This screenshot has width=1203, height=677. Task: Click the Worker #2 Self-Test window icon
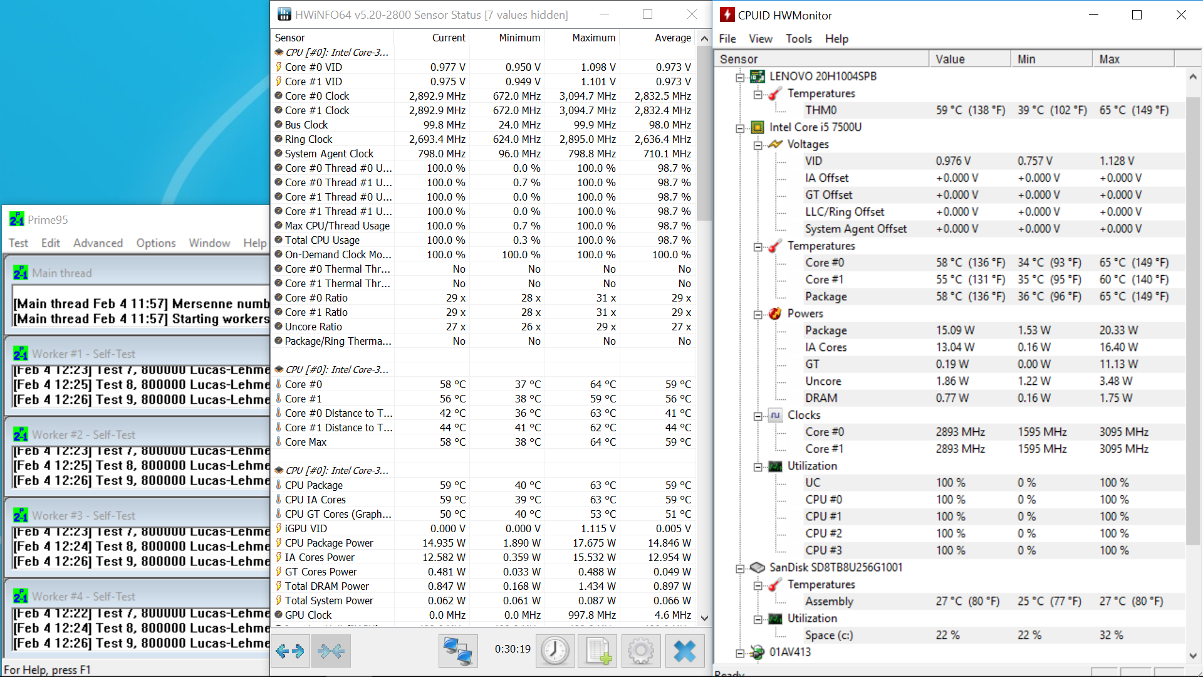coord(21,434)
